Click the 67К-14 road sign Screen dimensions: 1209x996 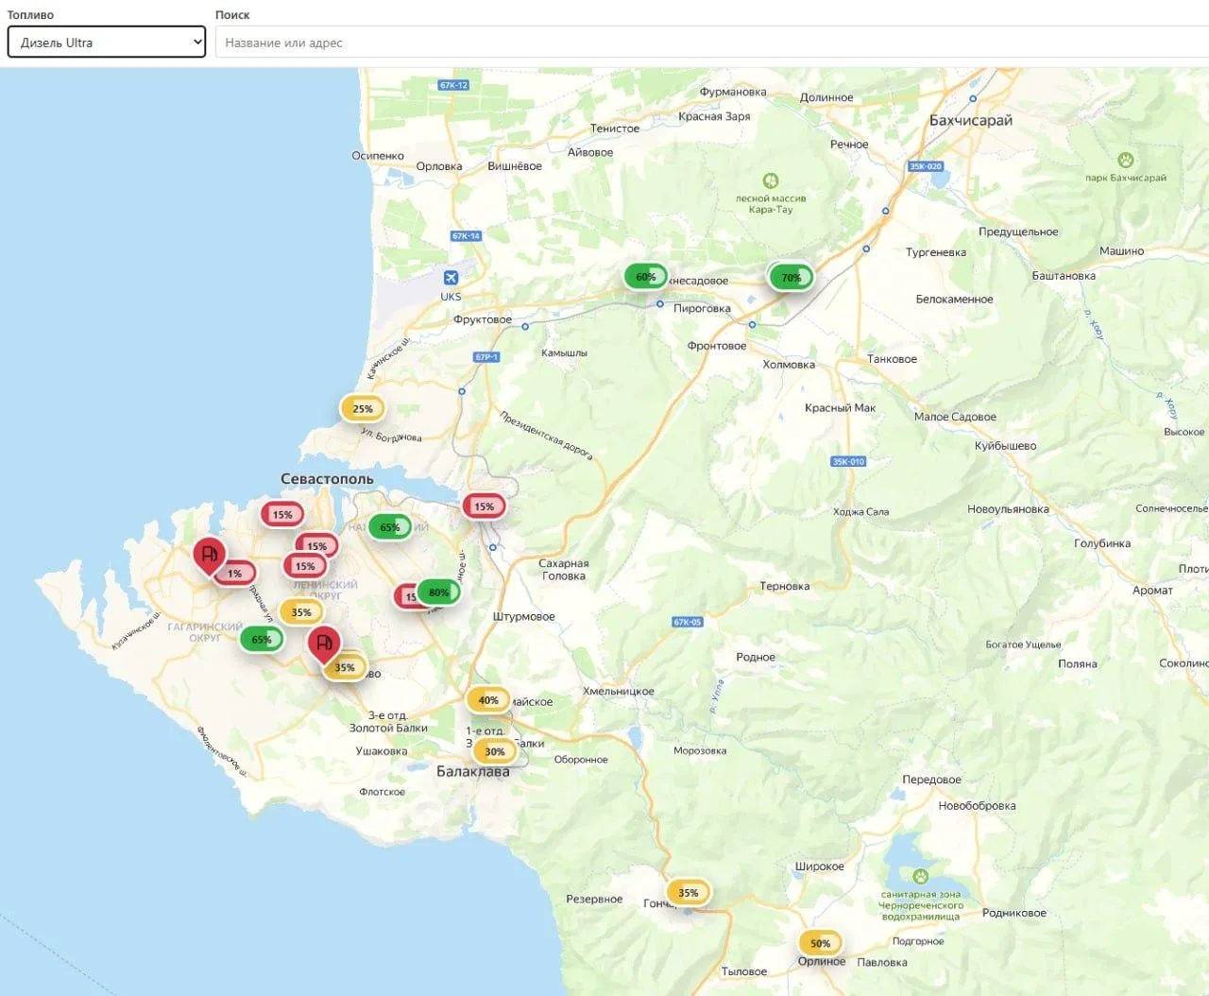pyautogui.click(x=467, y=236)
